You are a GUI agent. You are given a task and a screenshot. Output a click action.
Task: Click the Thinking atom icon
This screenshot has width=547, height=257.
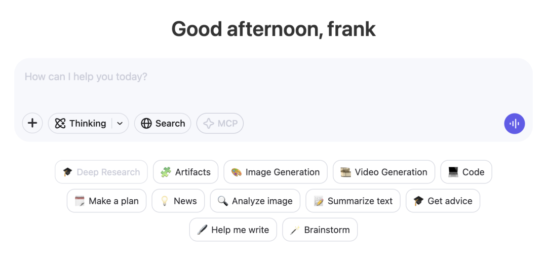pyautogui.click(x=60, y=123)
